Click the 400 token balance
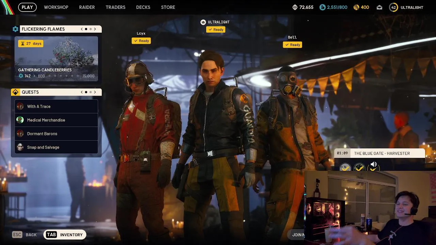Screen dimensions: 436x245 click(365, 7)
